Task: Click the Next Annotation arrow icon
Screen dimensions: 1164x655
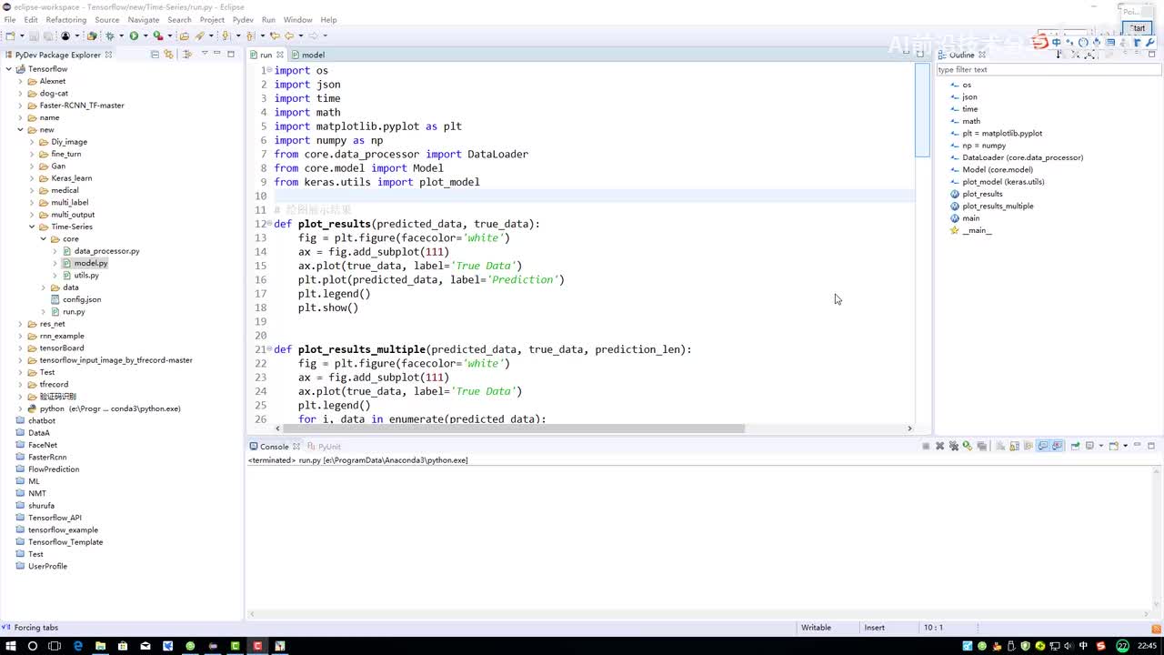Action: (226, 35)
